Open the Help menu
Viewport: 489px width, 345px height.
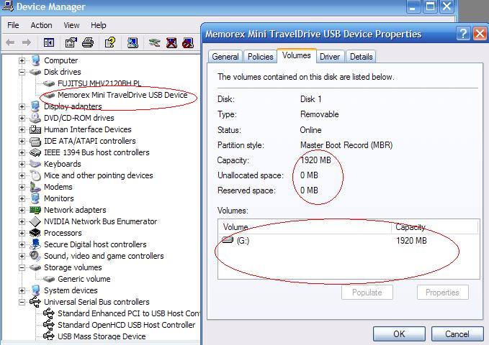click(99, 25)
